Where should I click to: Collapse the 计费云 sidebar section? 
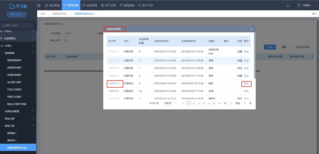[x=33, y=46]
